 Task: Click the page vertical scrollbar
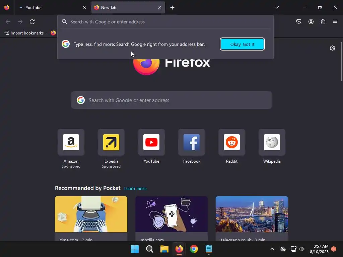click(341, 62)
